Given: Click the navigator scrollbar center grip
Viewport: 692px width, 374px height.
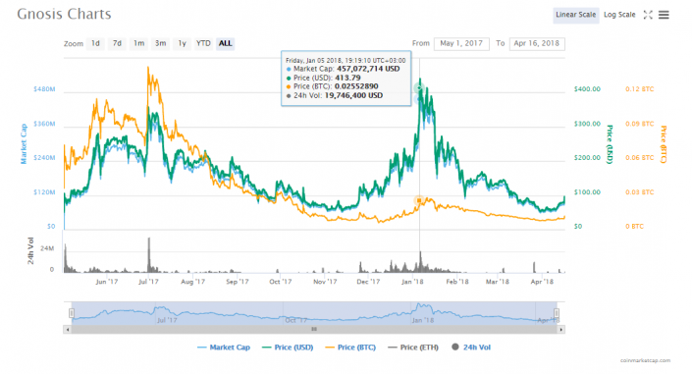Looking at the screenshot, I should click(x=314, y=330).
